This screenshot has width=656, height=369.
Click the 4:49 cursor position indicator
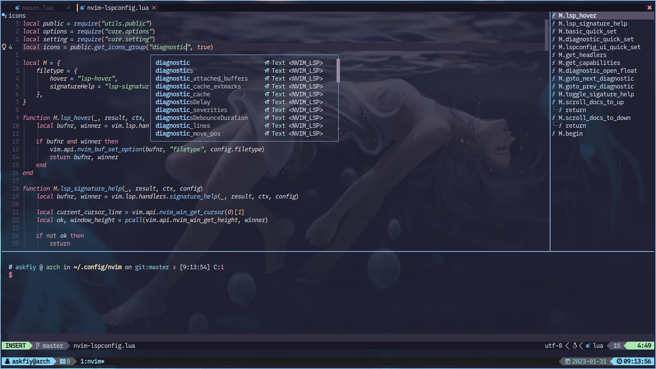point(644,345)
